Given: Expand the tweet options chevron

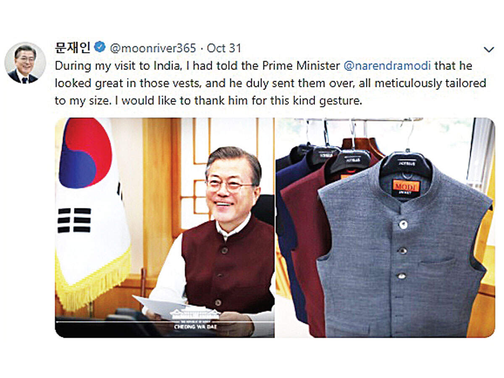Looking at the screenshot, I should tap(488, 50).
